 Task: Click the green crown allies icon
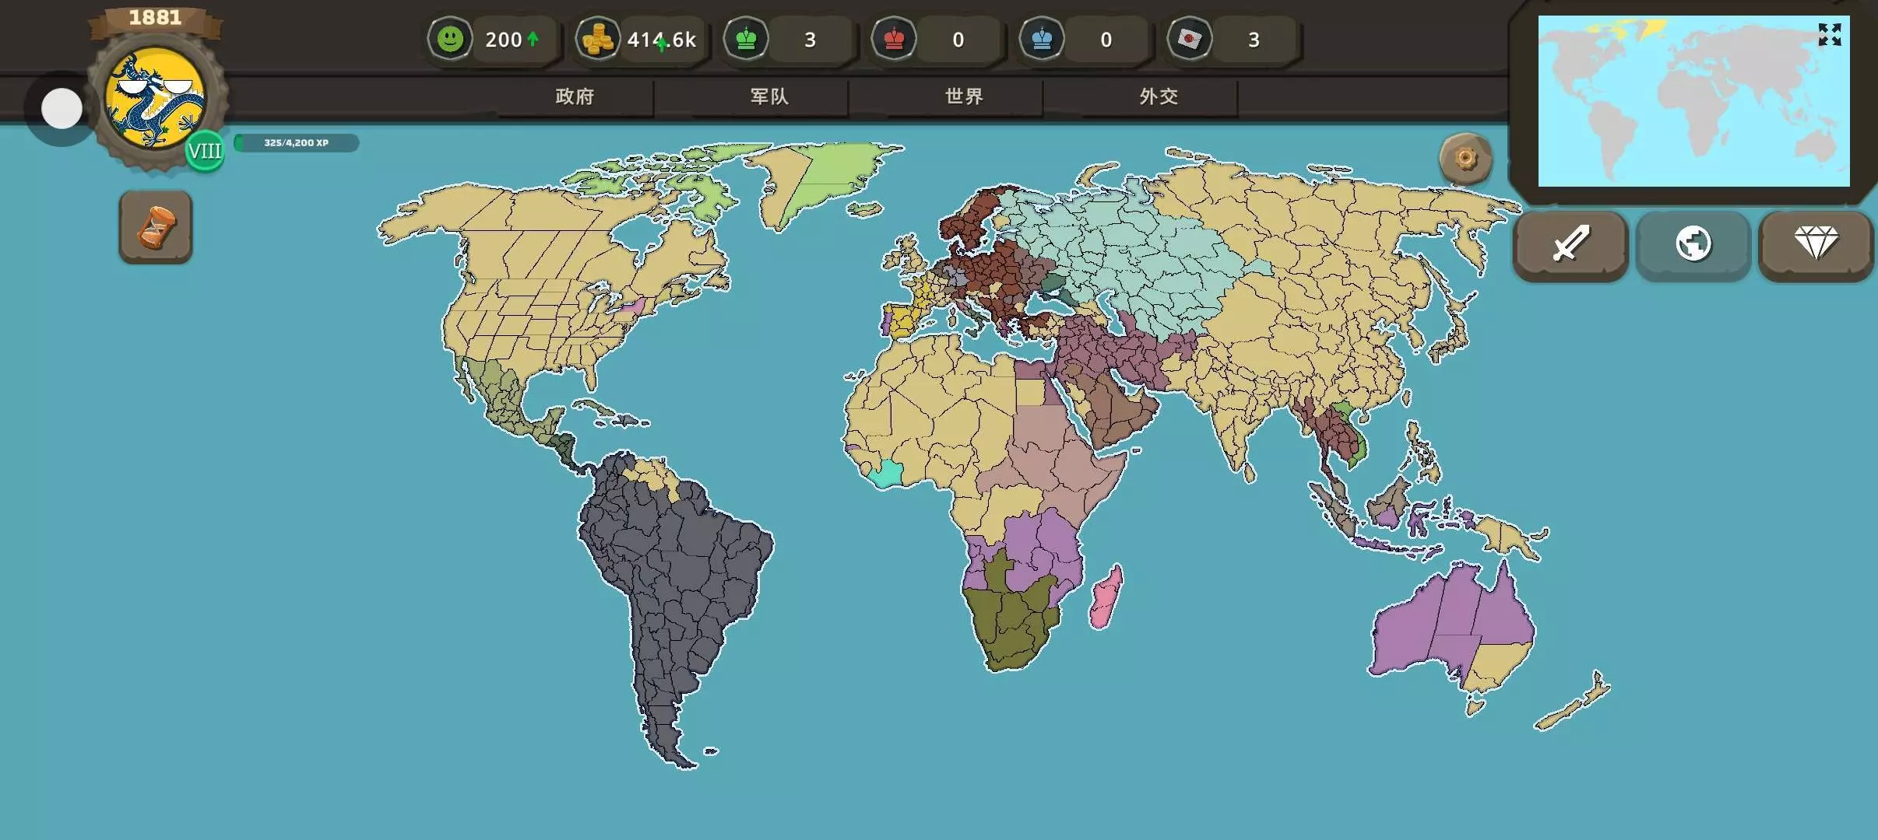746,39
